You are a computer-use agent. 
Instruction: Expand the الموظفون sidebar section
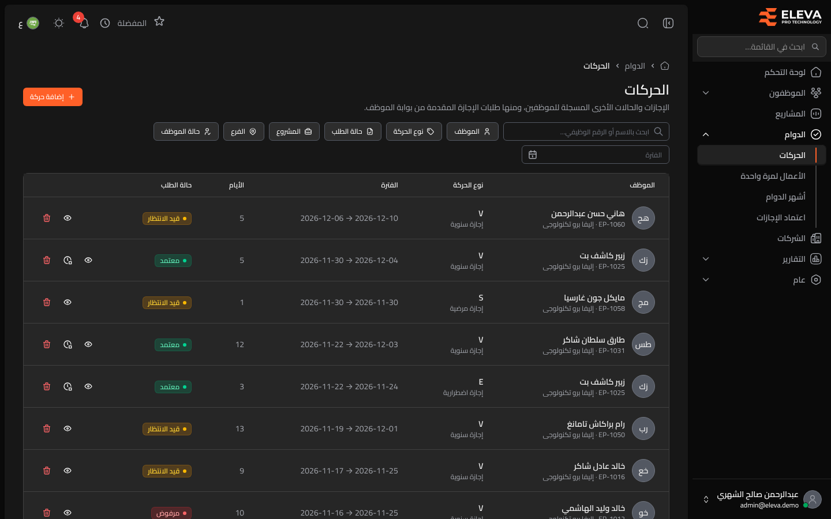point(762,93)
